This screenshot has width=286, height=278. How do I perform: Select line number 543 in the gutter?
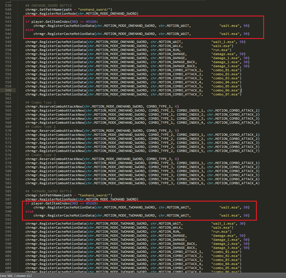pyautogui.click(x=8, y=22)
